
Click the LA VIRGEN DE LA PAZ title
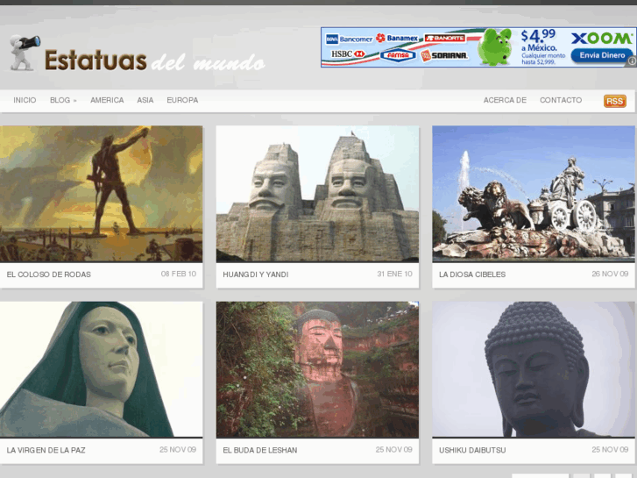coord(46,450)
